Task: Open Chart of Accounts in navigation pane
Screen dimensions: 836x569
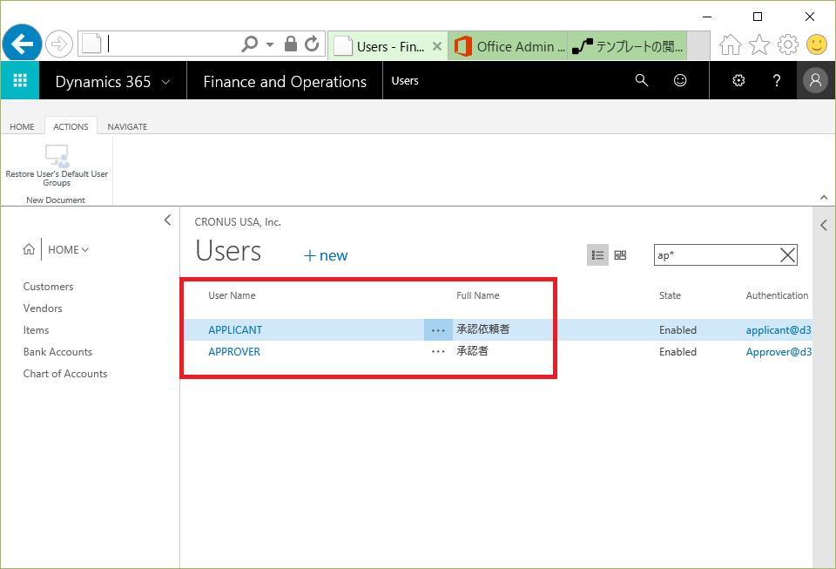Action: coord(65,374)
